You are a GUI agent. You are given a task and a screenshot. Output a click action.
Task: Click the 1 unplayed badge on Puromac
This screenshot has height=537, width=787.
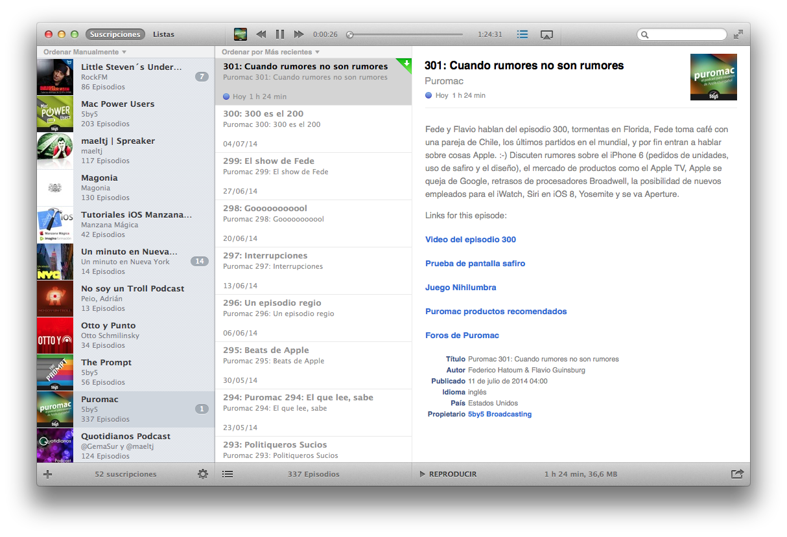(202, 409)
